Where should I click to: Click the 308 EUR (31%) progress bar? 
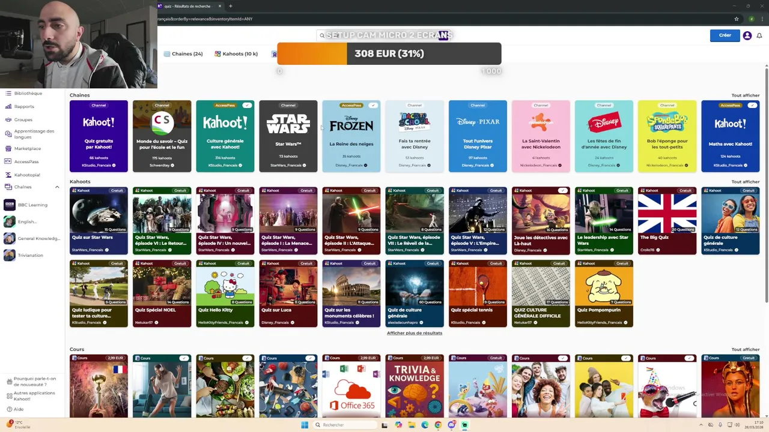pyautogui.click(x=389, y=53)
